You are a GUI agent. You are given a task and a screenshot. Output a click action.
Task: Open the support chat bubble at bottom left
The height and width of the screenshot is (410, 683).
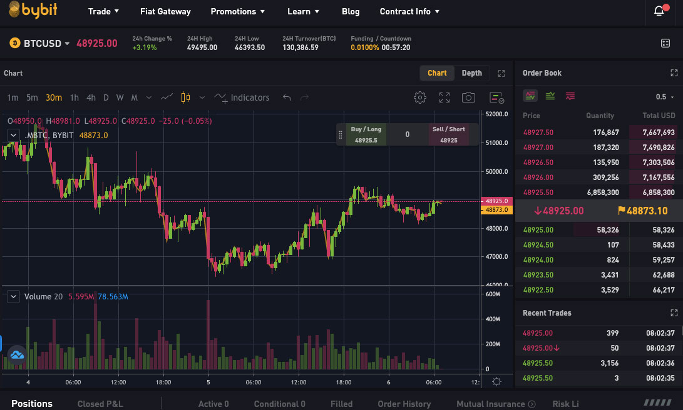(17, 354)
